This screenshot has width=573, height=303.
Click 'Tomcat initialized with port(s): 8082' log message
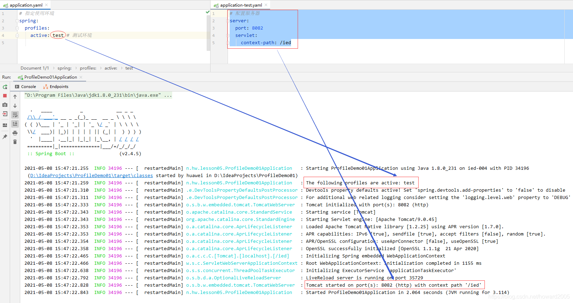tap(367, 205)
